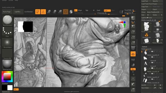
Task: Pick a color in the color picker square
Action: pyautogui.click(x=7, y=76)
